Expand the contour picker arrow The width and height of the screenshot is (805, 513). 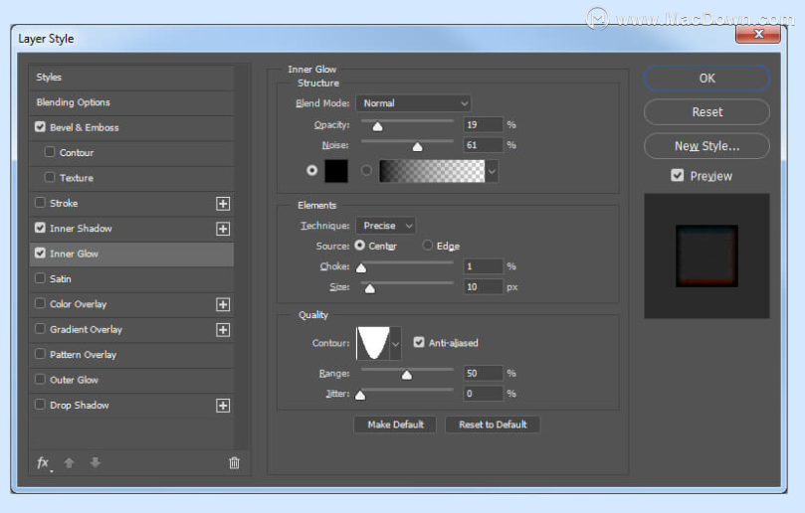395,344
